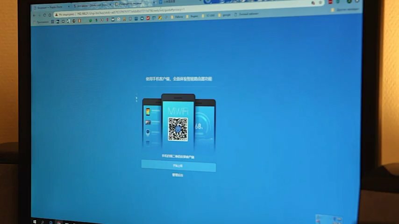Open the Windows Start menu
The image size is (399, 224).
[x=35, y=222]
